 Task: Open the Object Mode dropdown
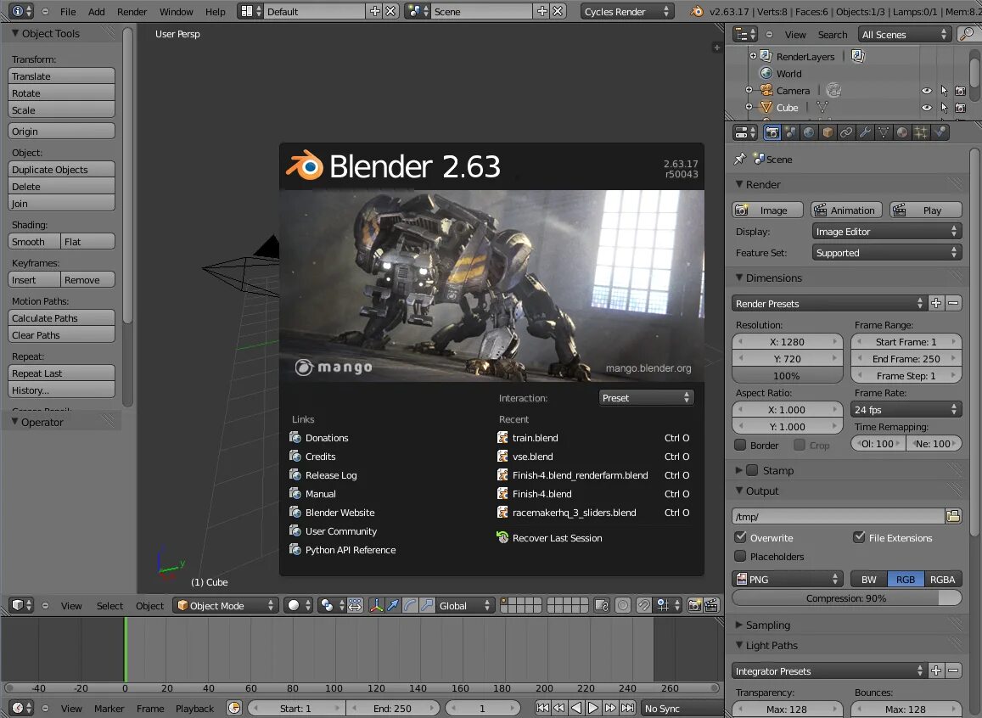coord(226,605)
